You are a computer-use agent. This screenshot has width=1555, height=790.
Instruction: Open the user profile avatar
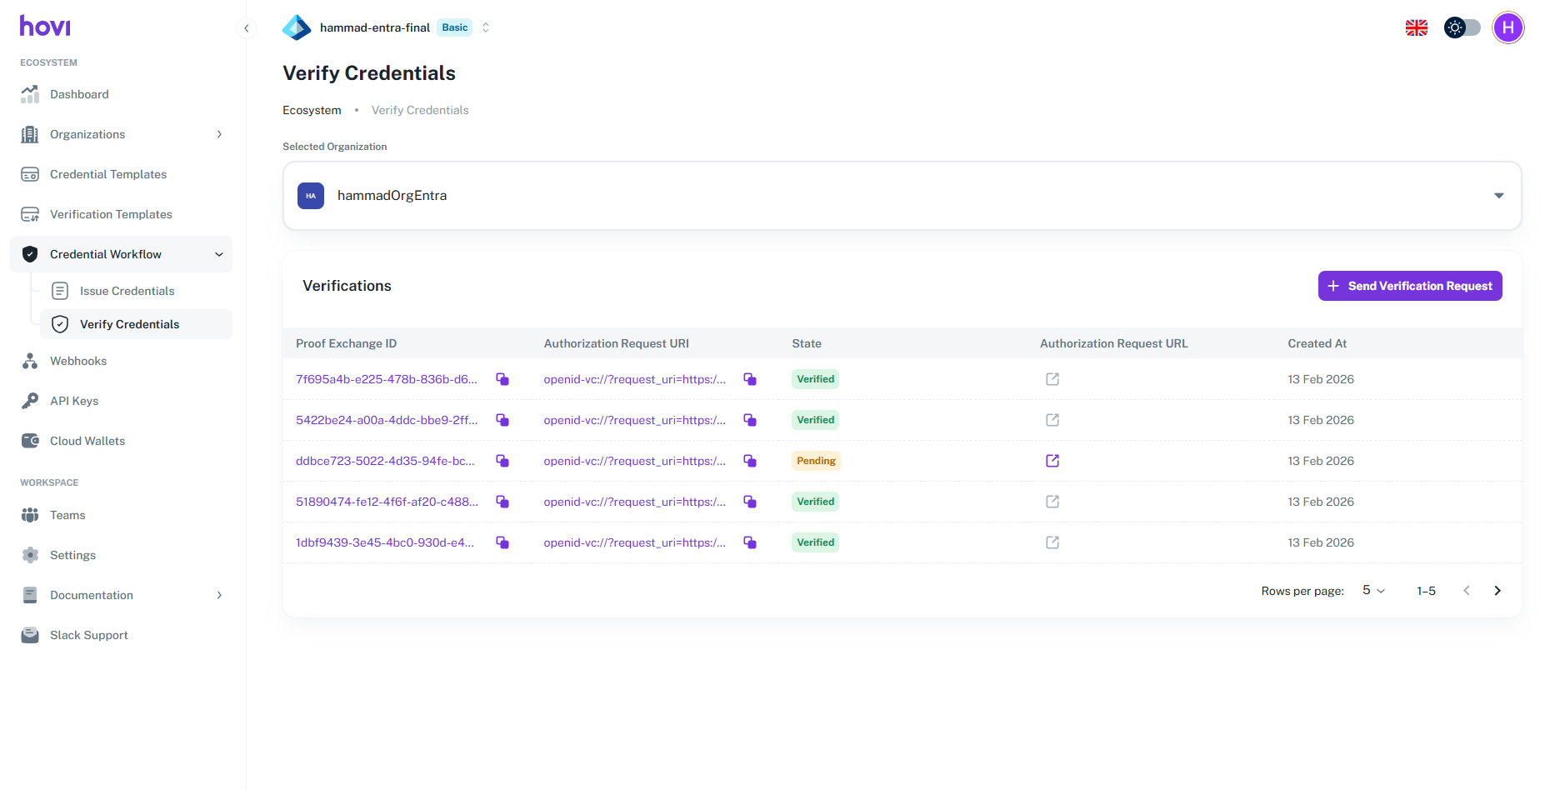click(x=1507, y=27)
